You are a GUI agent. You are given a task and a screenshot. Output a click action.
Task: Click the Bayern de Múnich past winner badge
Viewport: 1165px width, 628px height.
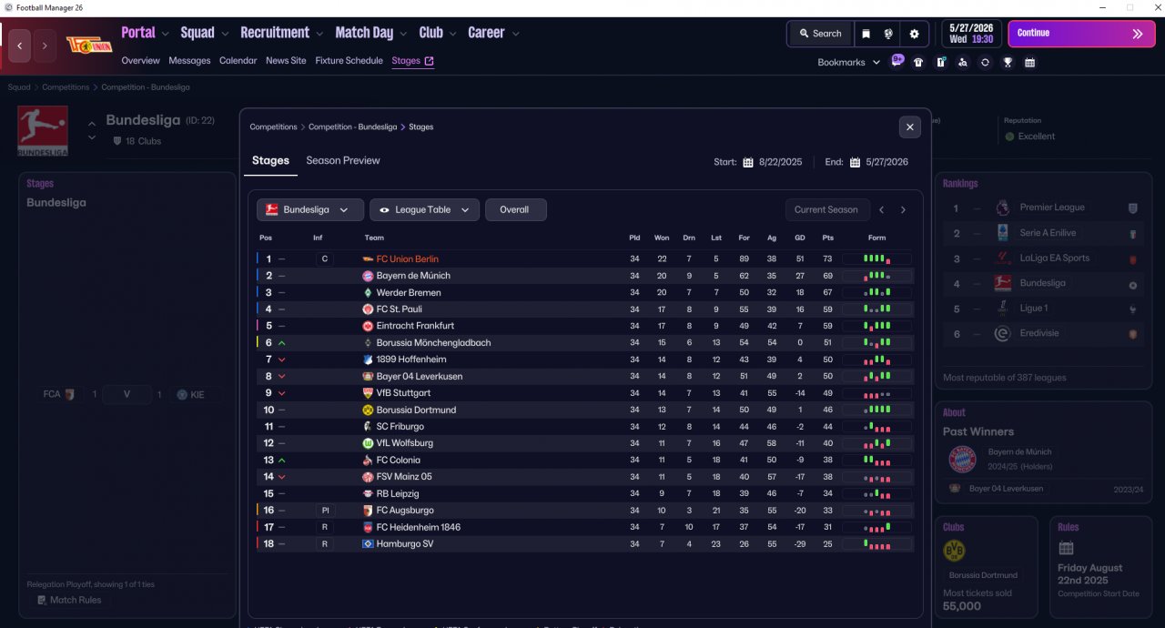coord(962,460)
